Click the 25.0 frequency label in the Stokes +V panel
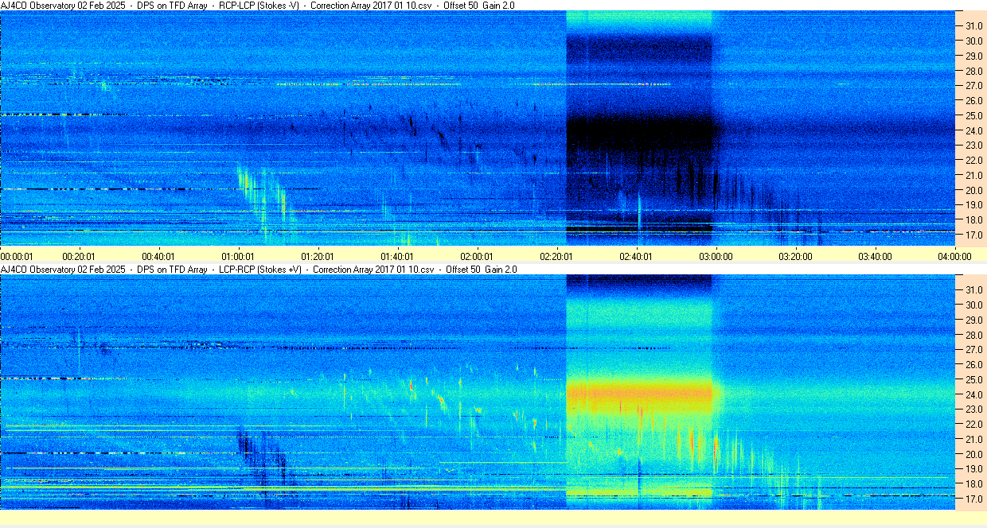The height and width of the screenshot is (528, 987). point(973,379)
